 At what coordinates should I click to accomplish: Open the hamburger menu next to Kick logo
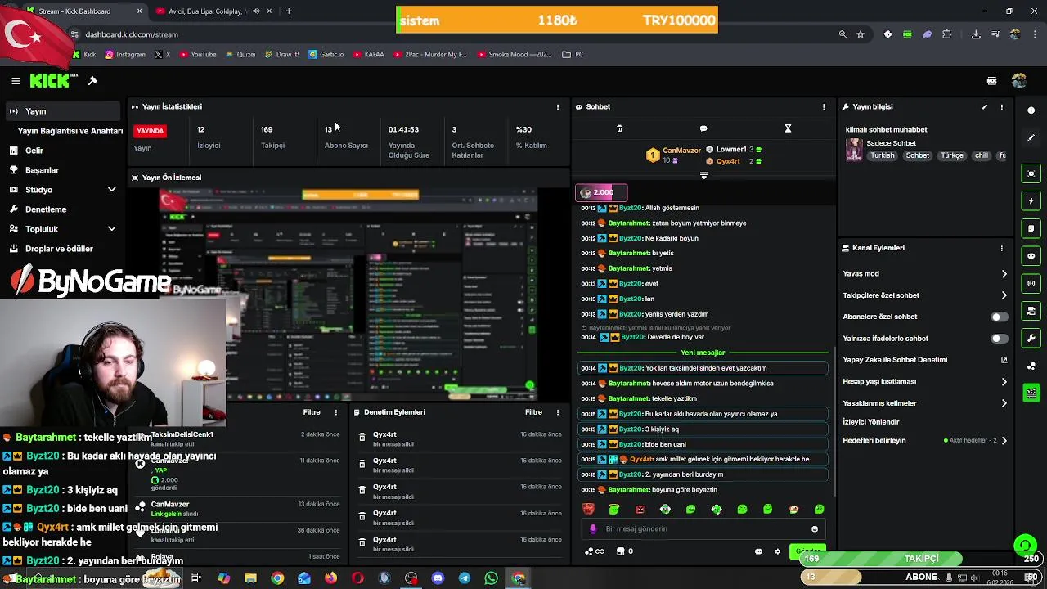point(16,81)
